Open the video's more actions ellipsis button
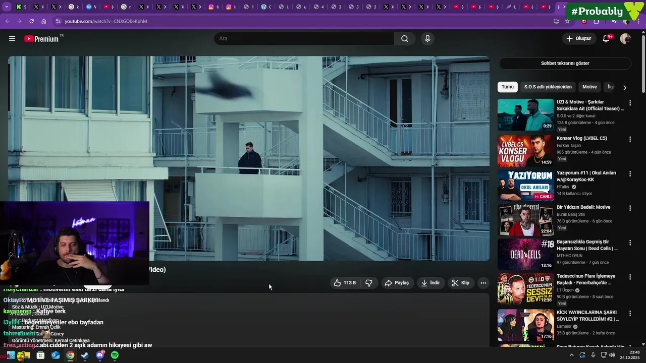The height and width of the screenshot is (363, 646). tap(483, 283)
